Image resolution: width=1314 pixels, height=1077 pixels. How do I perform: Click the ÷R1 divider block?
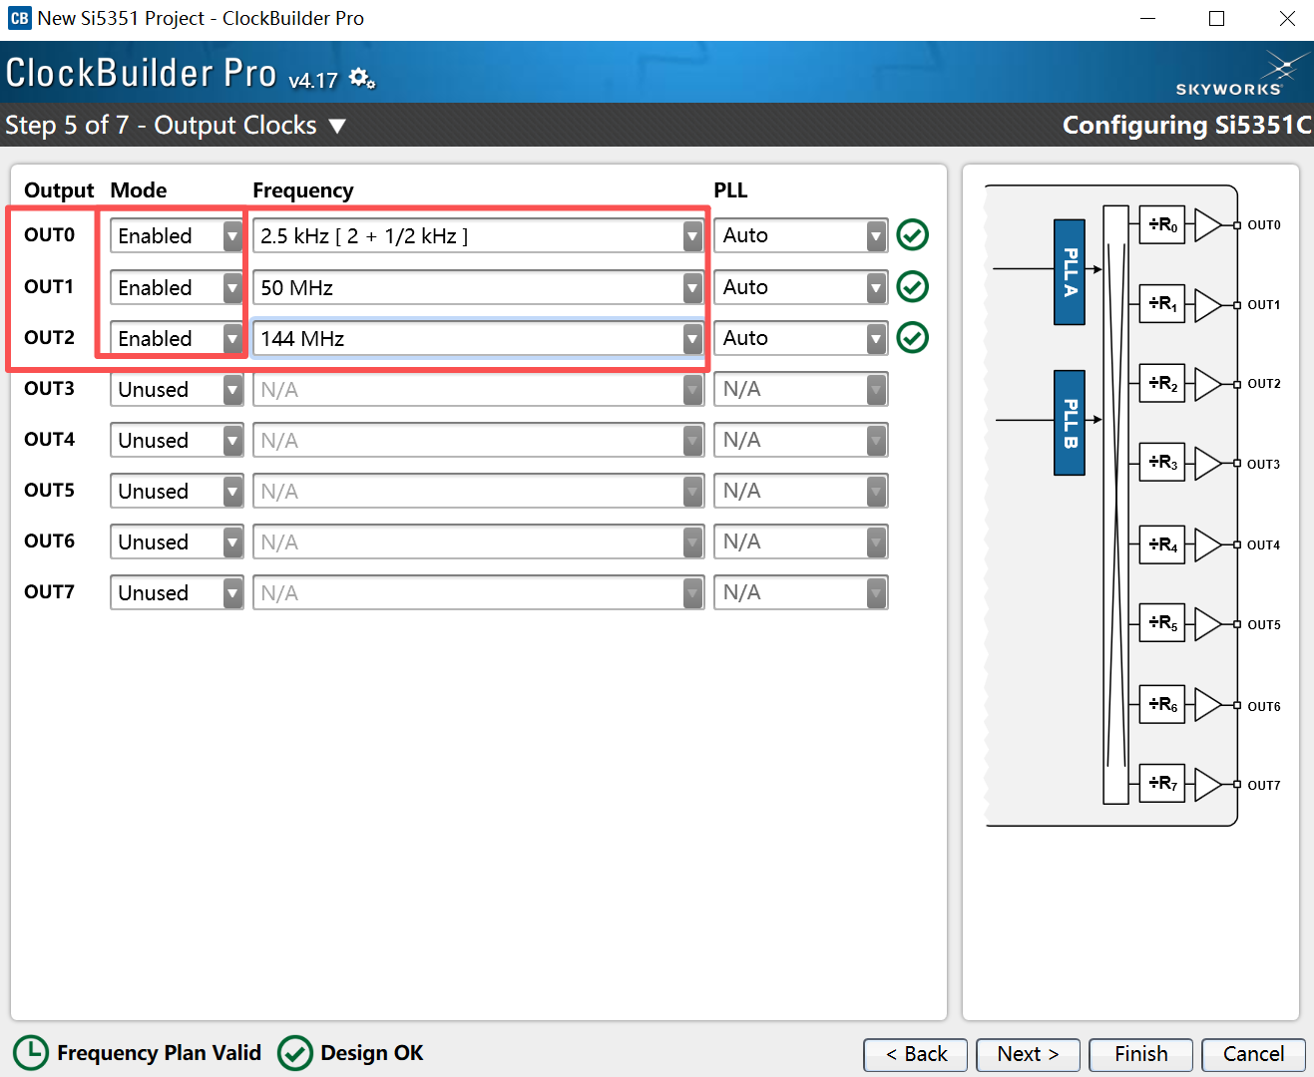coord(1162,304)
